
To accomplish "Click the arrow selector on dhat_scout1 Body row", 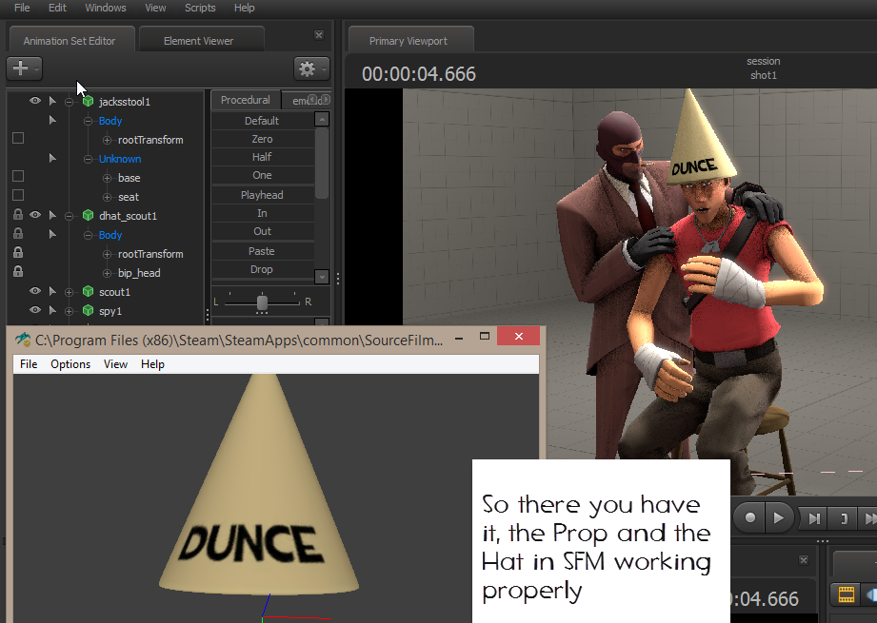I will point(52,234).
